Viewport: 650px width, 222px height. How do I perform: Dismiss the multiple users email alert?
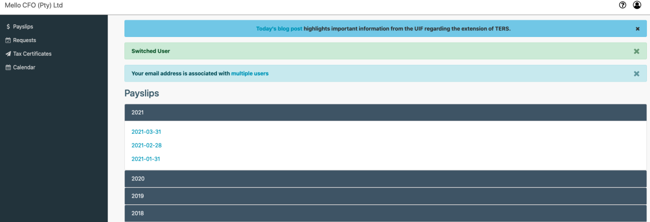coord(636,73)
